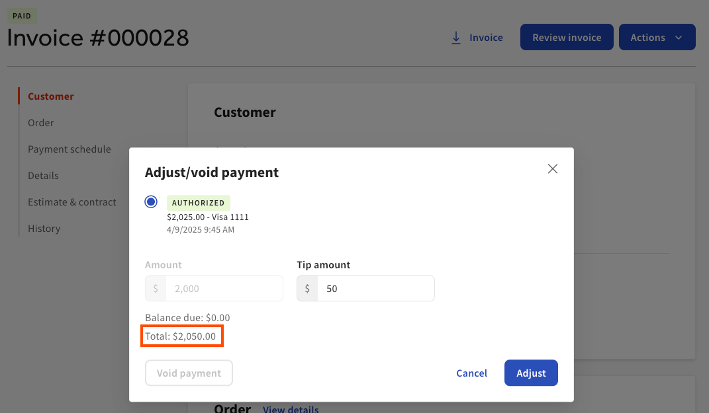This screenshot has width=709, height=413.
Task: Click the Void payment button
Action: [189, 373]
